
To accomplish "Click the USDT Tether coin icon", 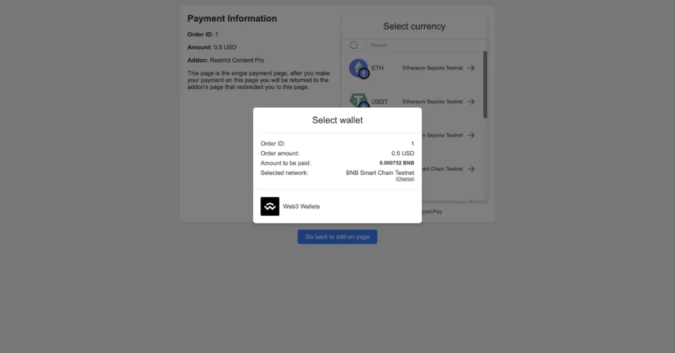I will 358,101.
